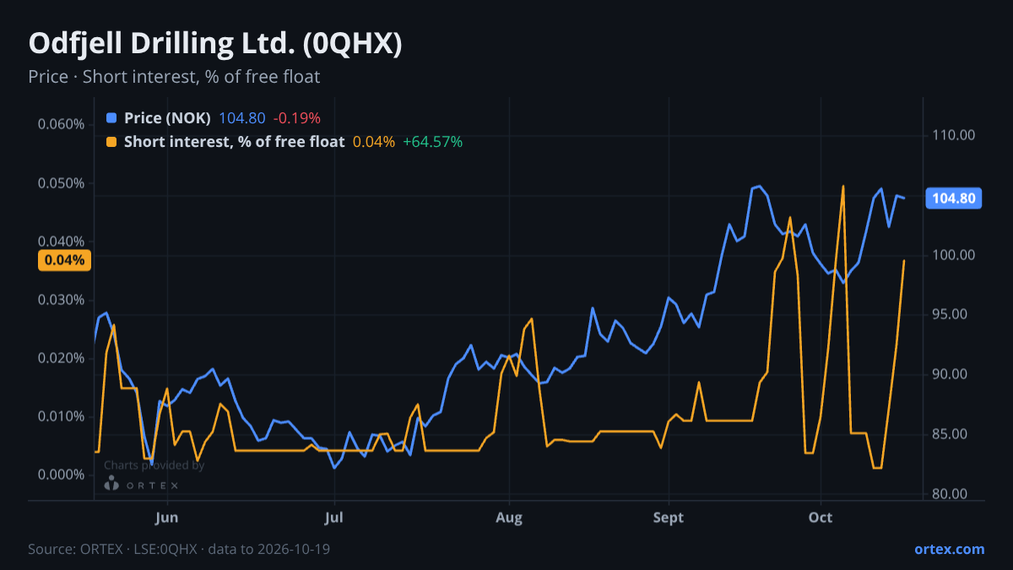Screen dimensions: 1013x570
Task: Click the Oct label on the time axis
Action: tap(821, 517)
